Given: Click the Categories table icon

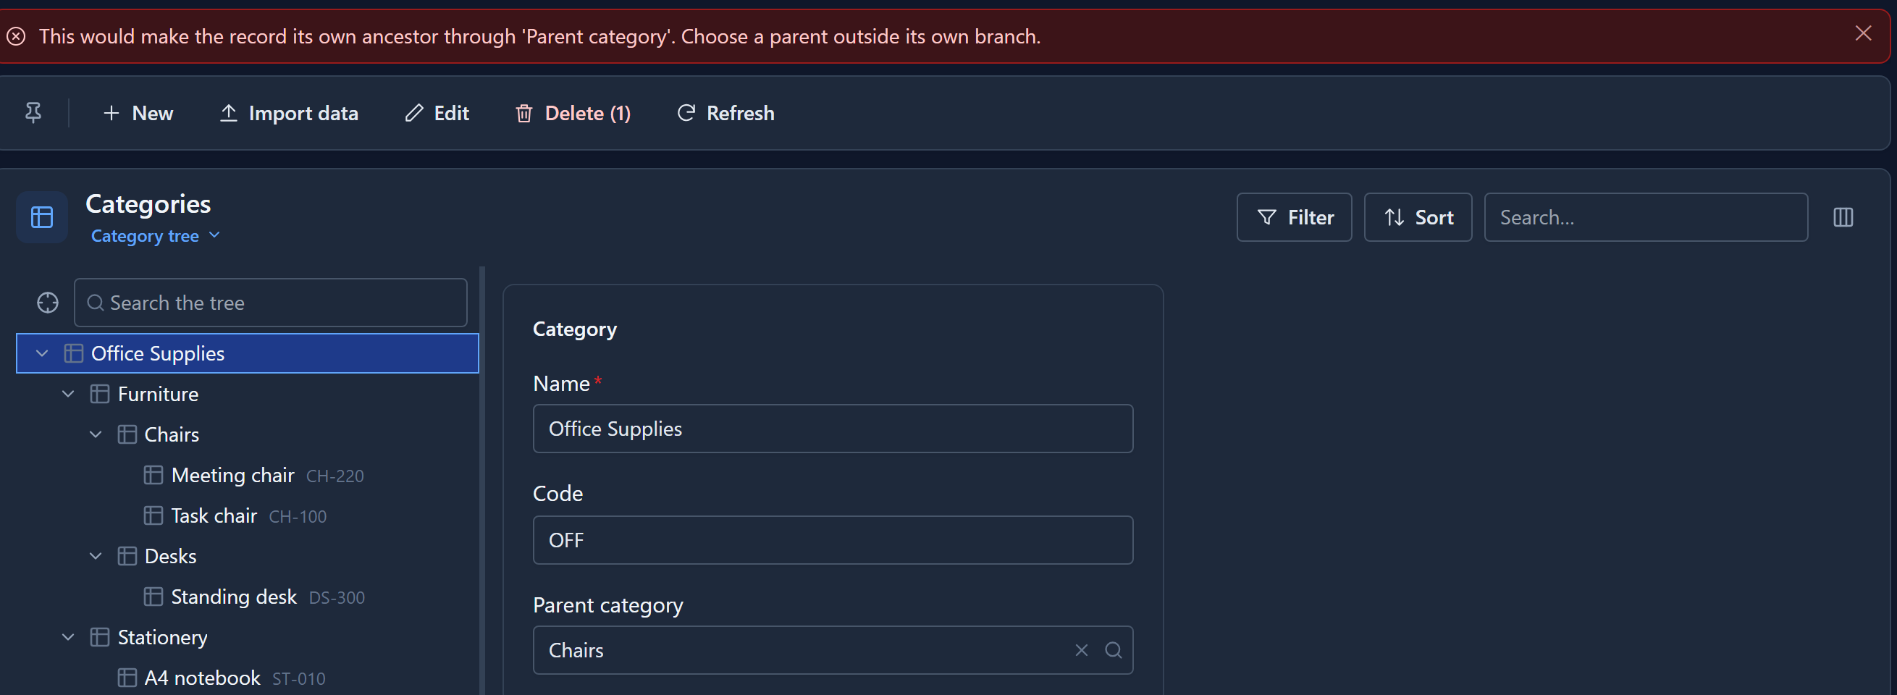Looking at the screenshot, I should (x=42, y=217).
